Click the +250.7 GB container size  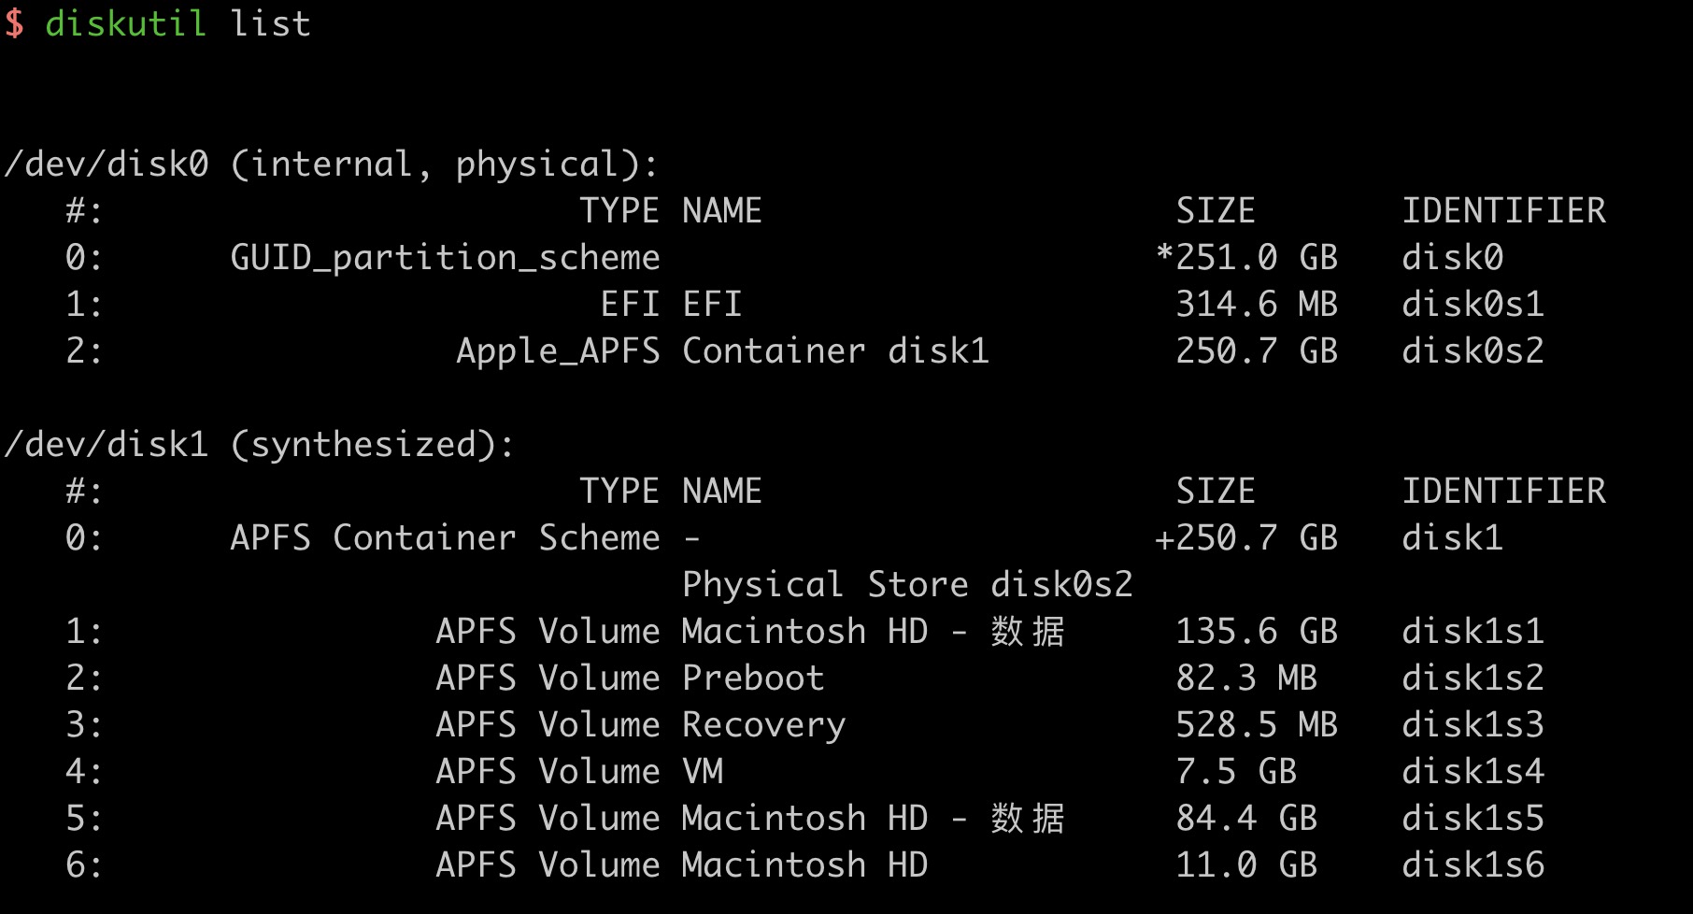tap(1245, 538)
